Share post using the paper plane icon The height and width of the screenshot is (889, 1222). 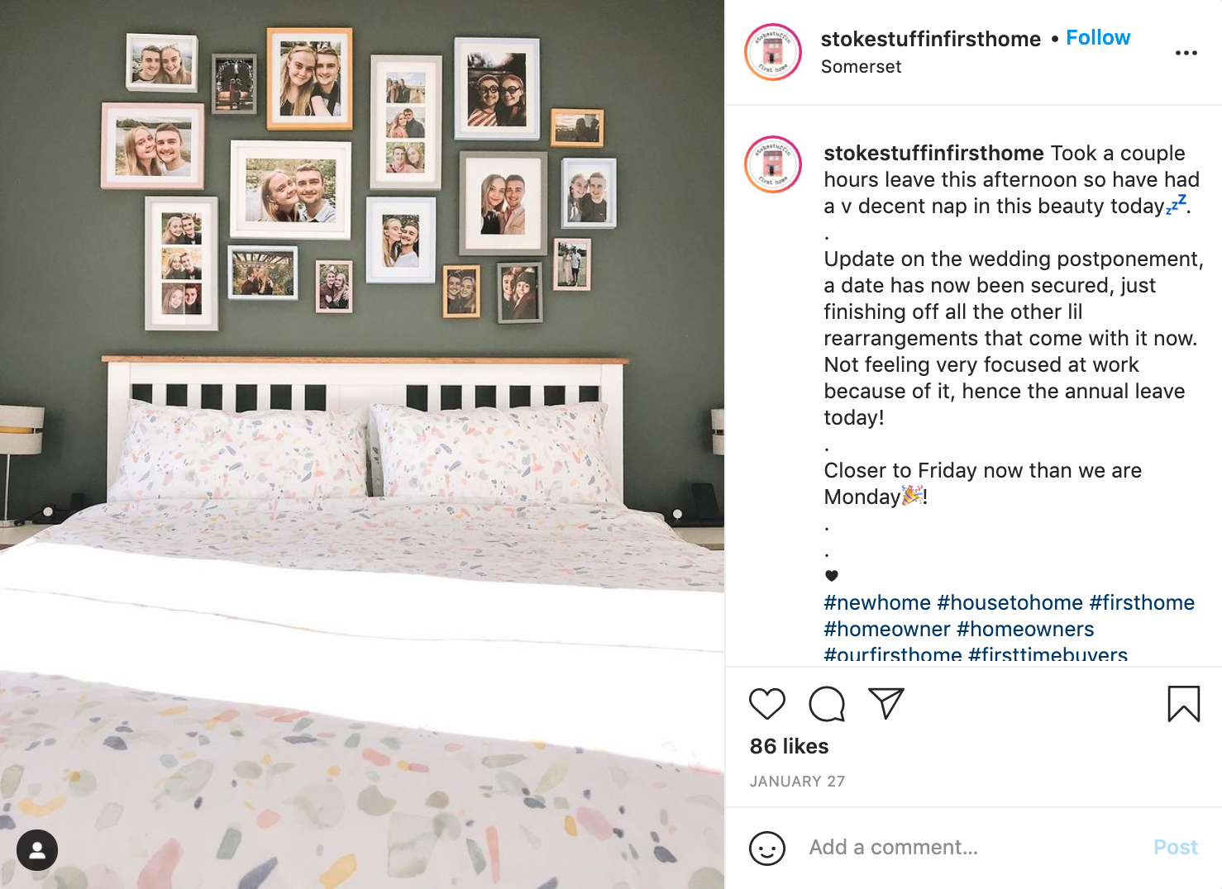[x=885, y=704]
